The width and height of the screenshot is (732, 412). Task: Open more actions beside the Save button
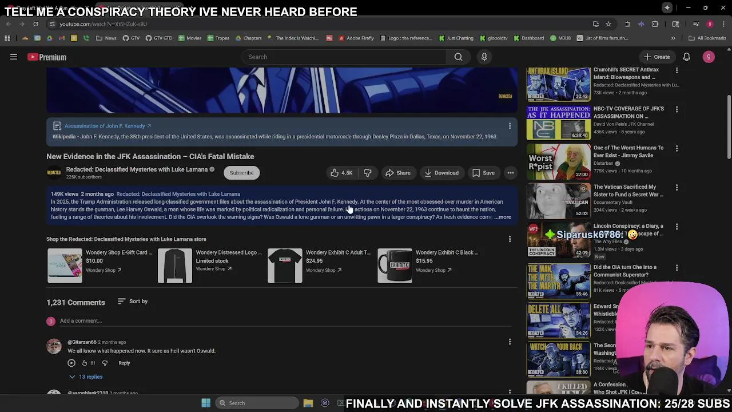511,173
